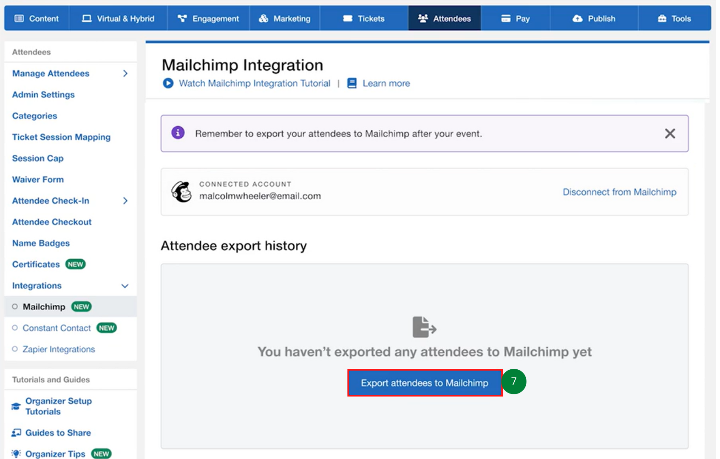Click the purple info icon

click(178, 133)
